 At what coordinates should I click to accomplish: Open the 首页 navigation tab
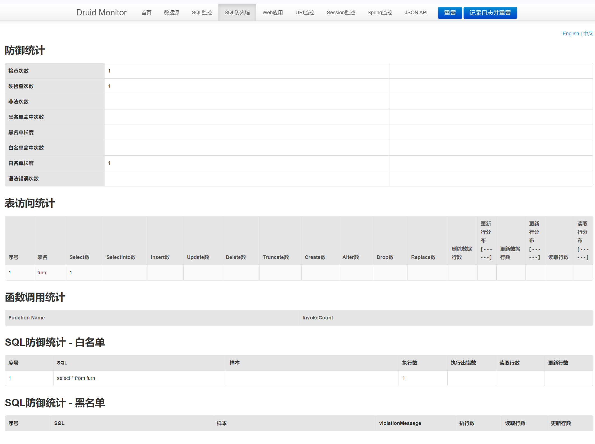[146, 13]
